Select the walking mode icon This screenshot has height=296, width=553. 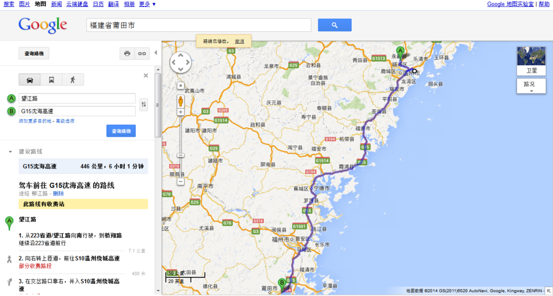coord(73,80)
